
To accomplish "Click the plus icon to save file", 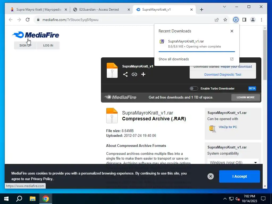I will coord(143,74).
